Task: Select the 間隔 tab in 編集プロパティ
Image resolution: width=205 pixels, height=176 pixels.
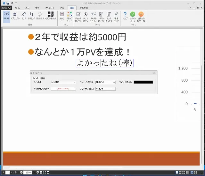Action: coord(43,78)
